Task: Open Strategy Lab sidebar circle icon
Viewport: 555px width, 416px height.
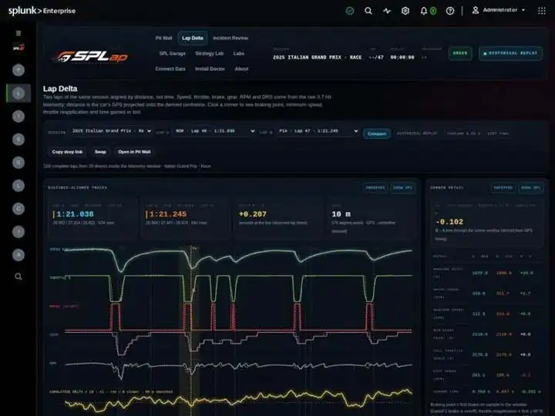Action: [18, 163]
